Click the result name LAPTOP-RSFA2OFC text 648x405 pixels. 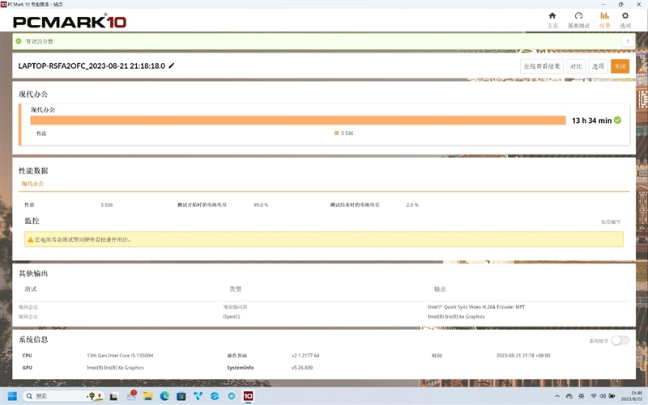(x=92, y=65)
